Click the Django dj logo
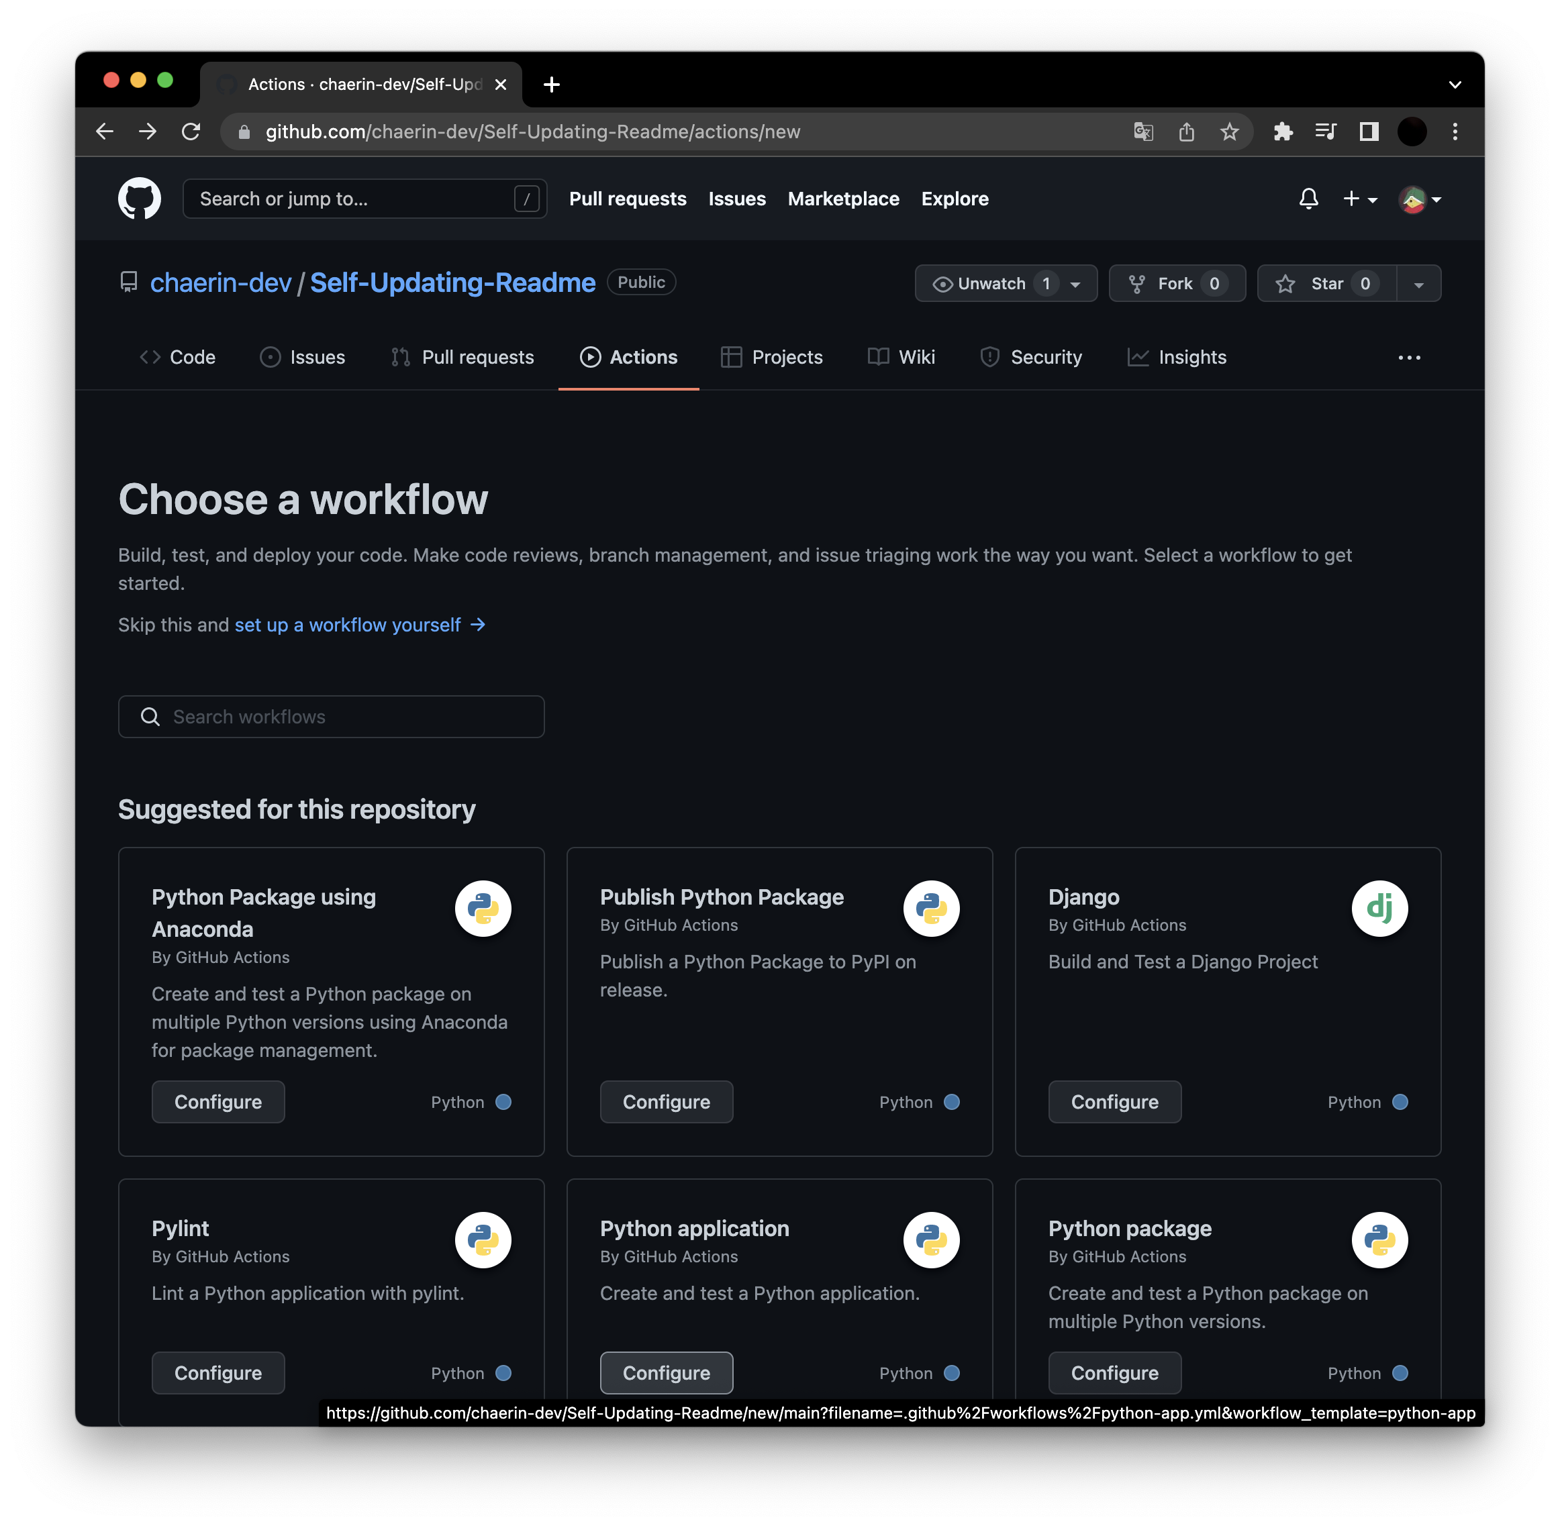The width and height of the screenshot is (1560, 1526). click(x=1379, y=908)
